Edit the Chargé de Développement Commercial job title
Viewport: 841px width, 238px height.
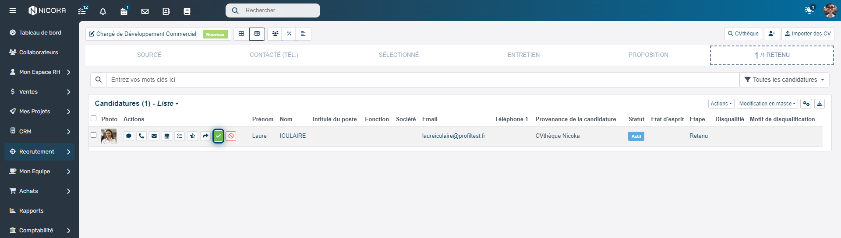coord(143,34)
